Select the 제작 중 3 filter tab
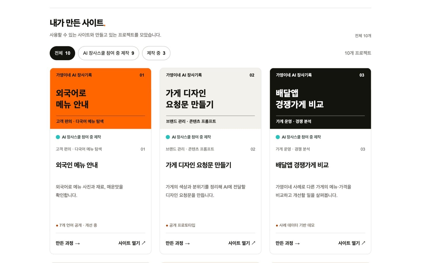Image resolution: width=421 pixels, height=263 pixels. pyautogui.click(x=156, y=53)
